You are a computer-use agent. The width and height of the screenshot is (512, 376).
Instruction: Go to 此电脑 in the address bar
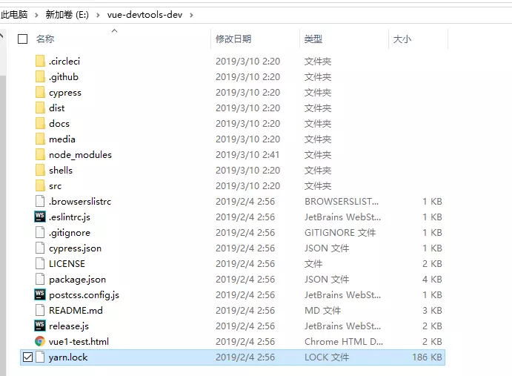click(x=14, y=15)
